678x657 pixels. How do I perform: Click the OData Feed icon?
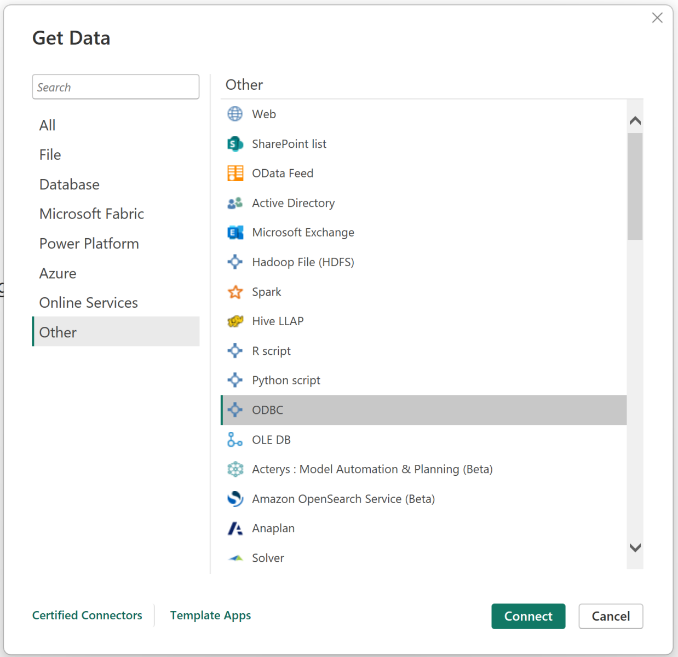[x=235, y=174]
